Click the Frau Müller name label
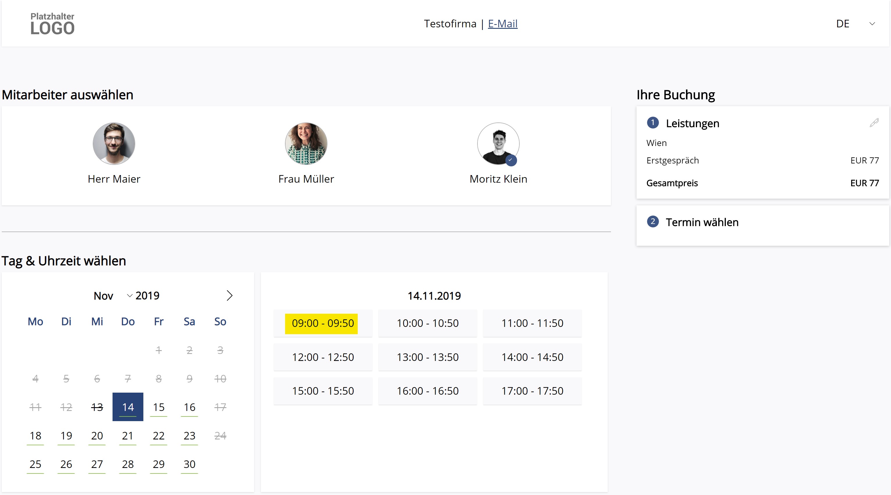The height and width of the screenshot is (495, 891). tap(306, 179)
